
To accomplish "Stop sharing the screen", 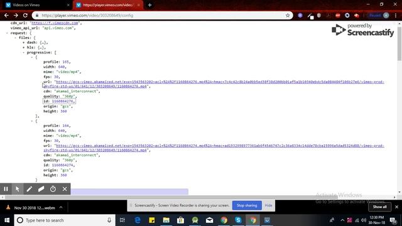I will coord(247,205).
